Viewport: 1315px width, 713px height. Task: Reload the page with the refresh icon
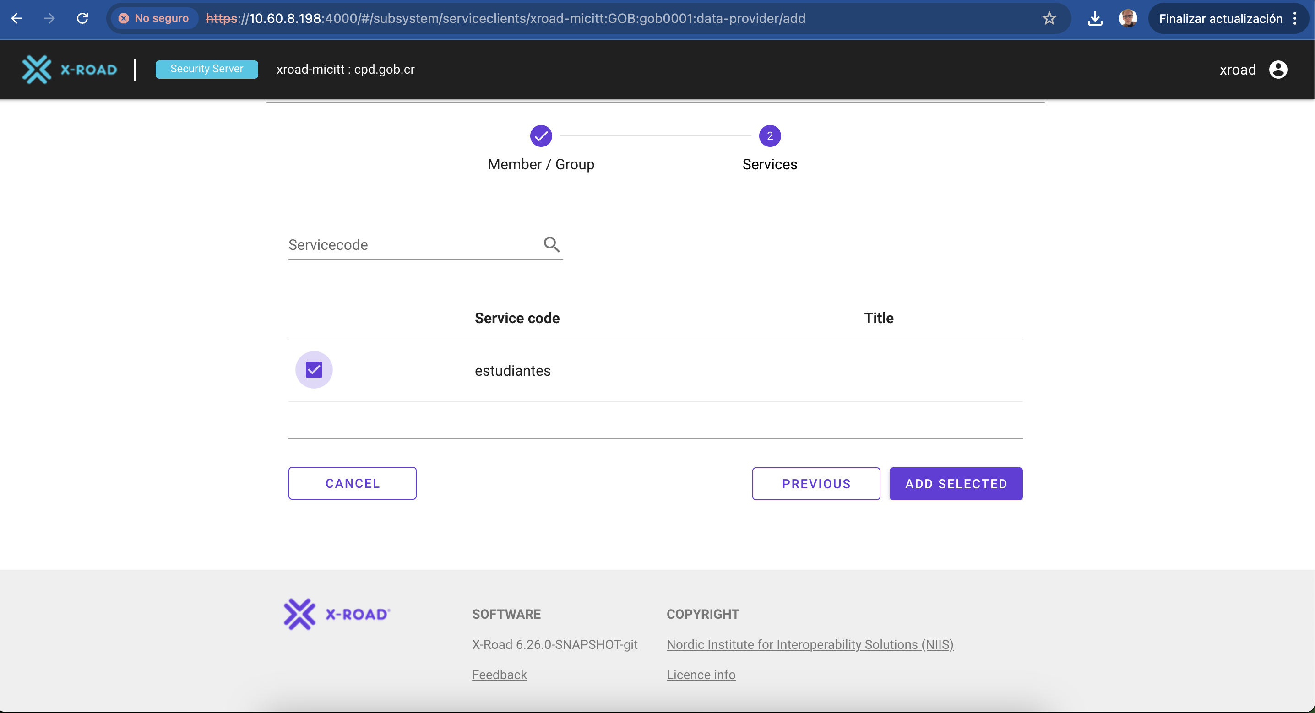click(82, 18)
